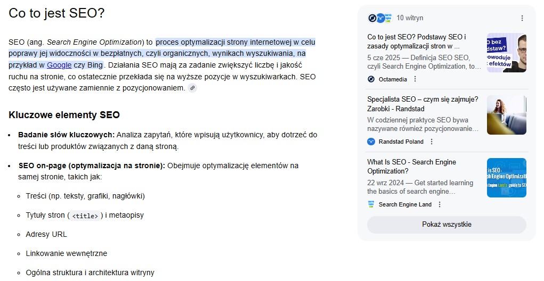Image resolution: width=544 pixels, height=281 pixels.
Task: Click the Randstad Poland favicon
Action: (371, 142)
